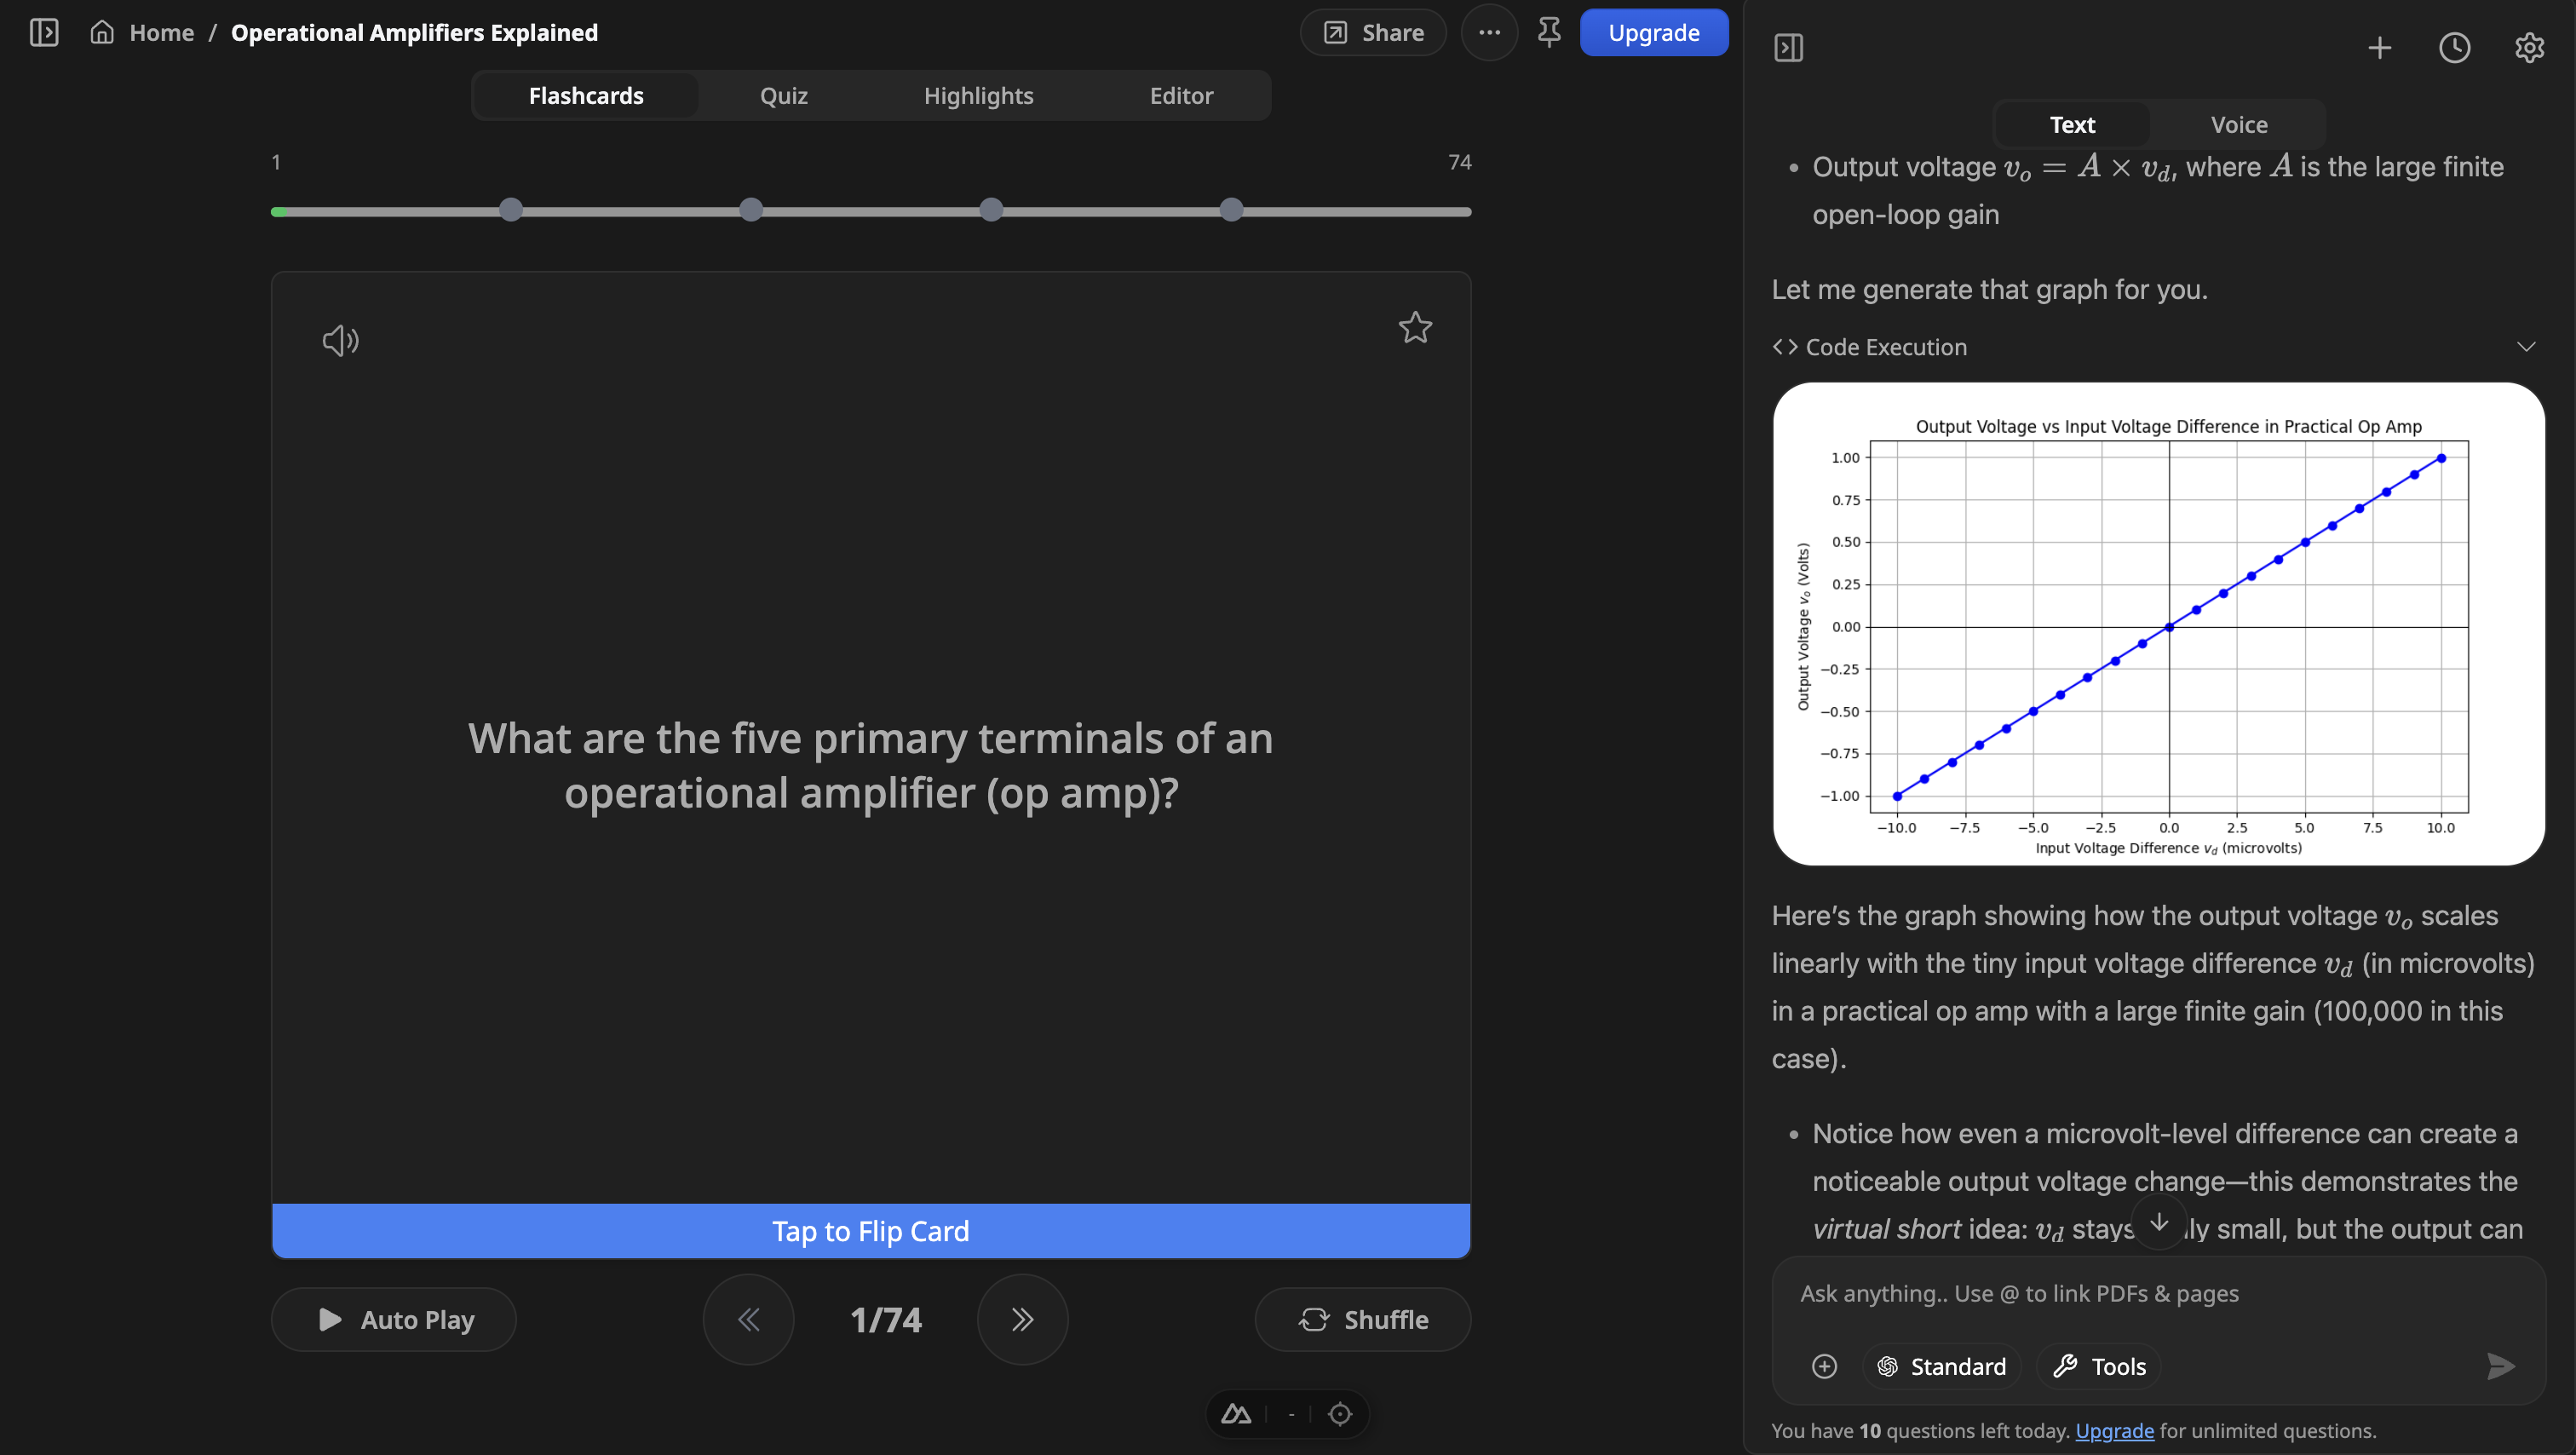This screenshot has width=2576, height=1455.
Task: Play flashcard audio with speaker icon
Action: pos(340,340)
